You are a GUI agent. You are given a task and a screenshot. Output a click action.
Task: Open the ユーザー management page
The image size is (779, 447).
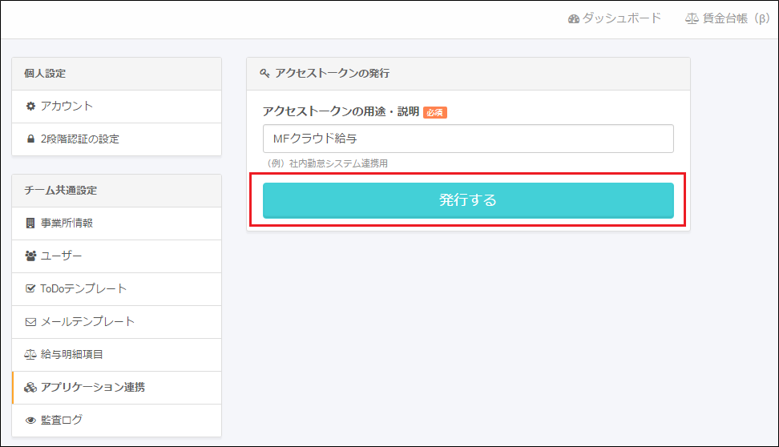(x=117, y=256)
